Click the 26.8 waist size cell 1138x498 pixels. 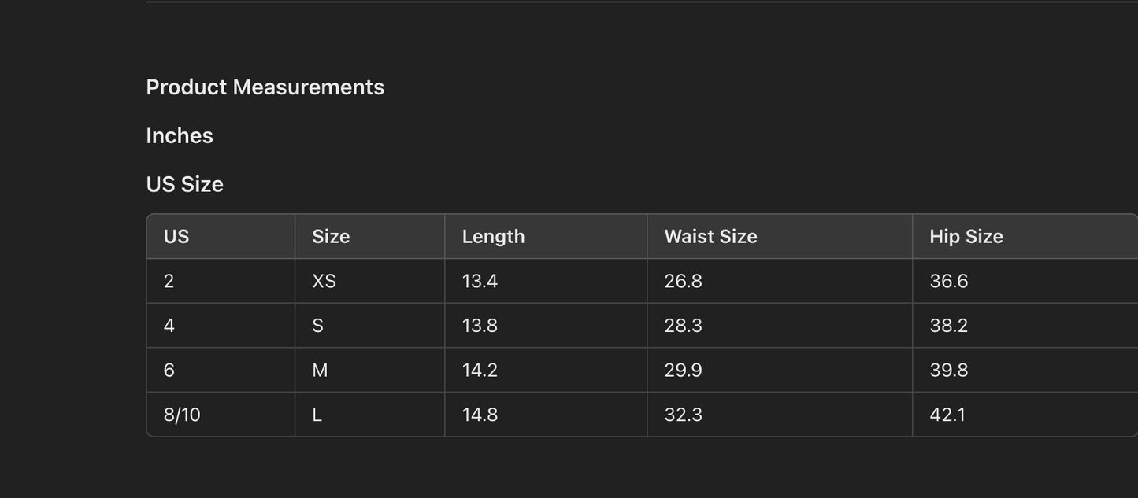683,282
